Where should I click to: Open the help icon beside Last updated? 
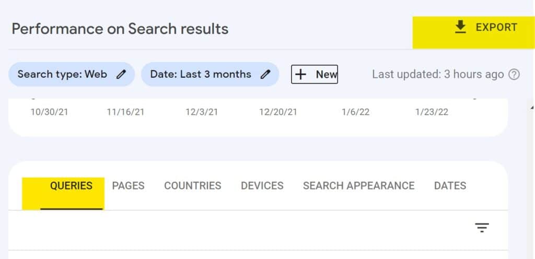[x=514, y=74]
